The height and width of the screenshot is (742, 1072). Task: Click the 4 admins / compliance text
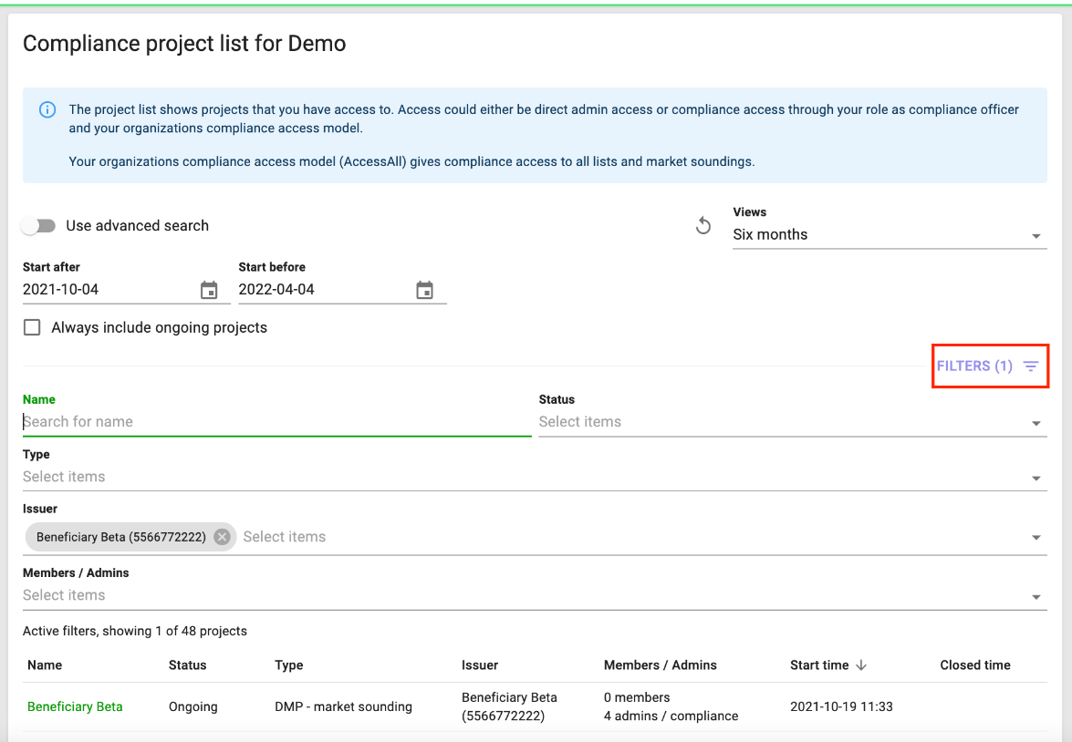coord(671,716)
